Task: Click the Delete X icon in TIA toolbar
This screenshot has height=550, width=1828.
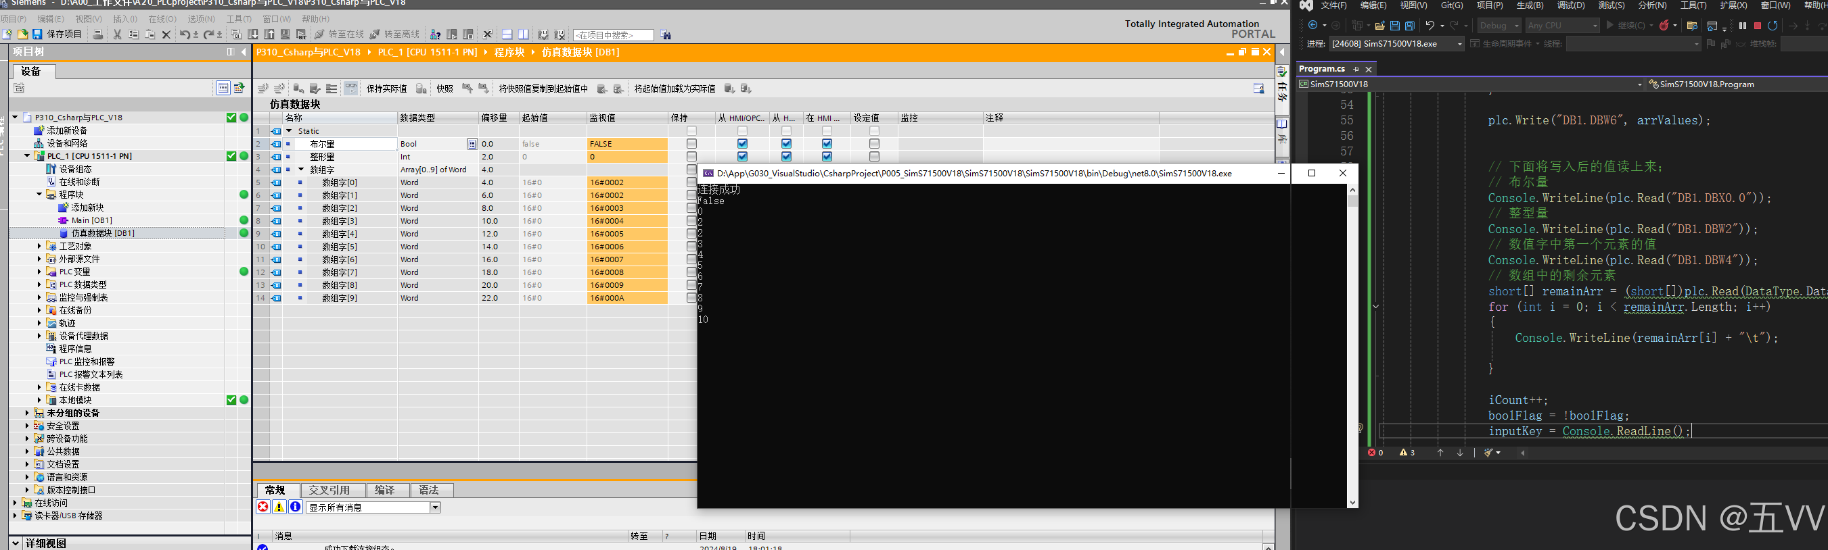Action: 166,34
